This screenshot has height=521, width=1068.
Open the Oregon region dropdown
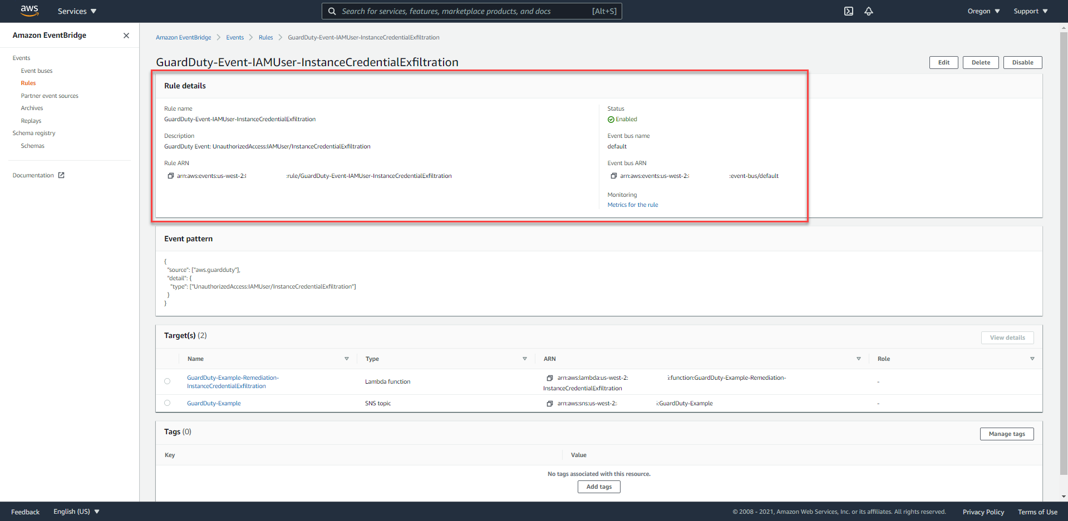point(983,11)
